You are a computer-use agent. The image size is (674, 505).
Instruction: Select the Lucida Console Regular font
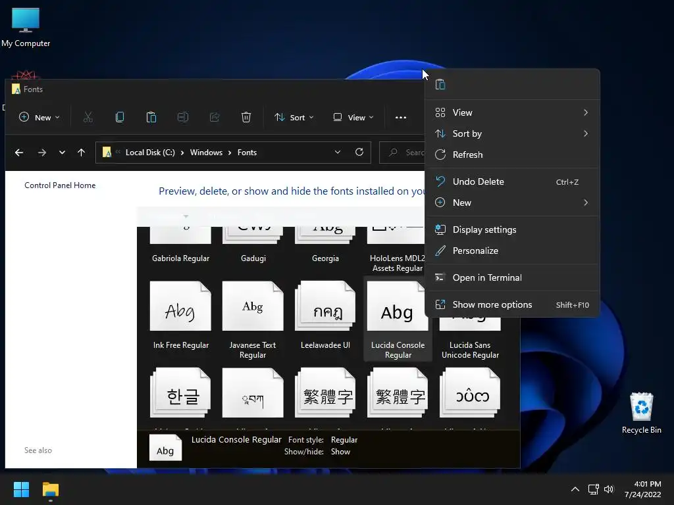pyautogui.click(x=398, y=320)
